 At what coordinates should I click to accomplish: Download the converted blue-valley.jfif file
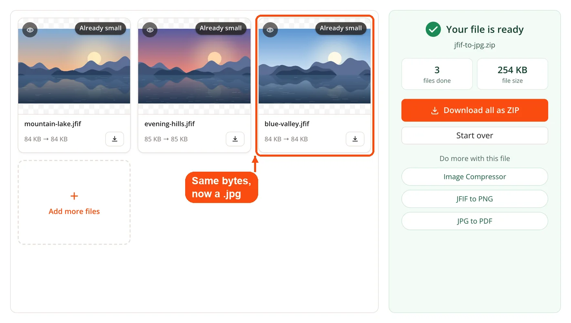click(x=355, y=139)
